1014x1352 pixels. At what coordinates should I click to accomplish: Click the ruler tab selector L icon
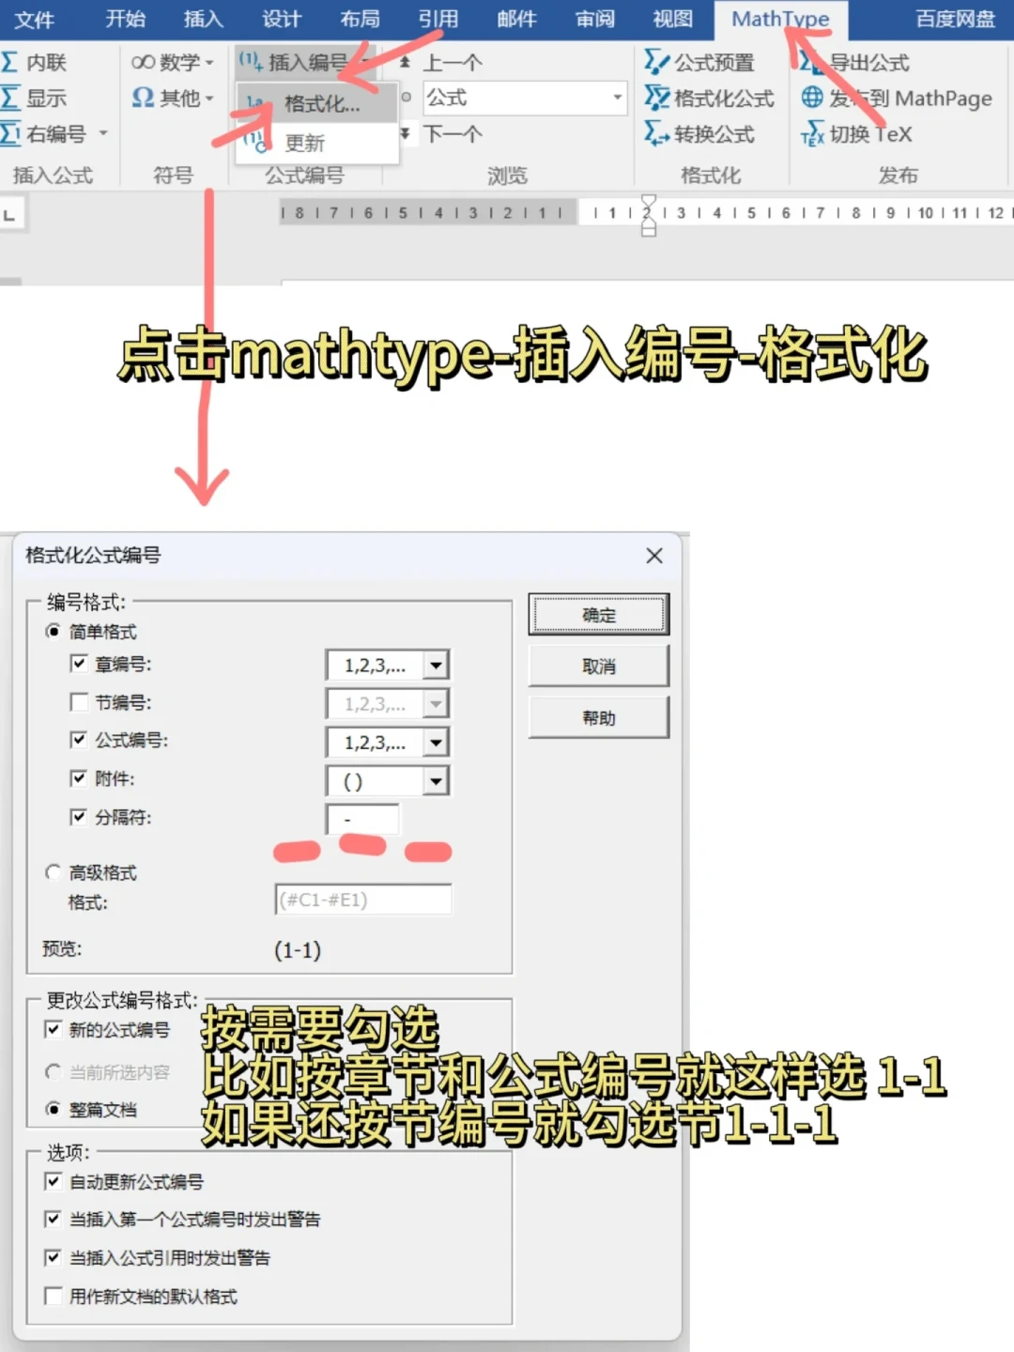[10, 215]
